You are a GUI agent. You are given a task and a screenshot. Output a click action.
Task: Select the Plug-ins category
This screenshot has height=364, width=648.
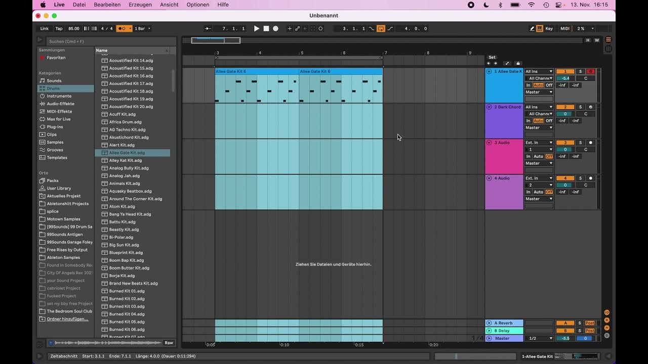click(x=55, y=127)
